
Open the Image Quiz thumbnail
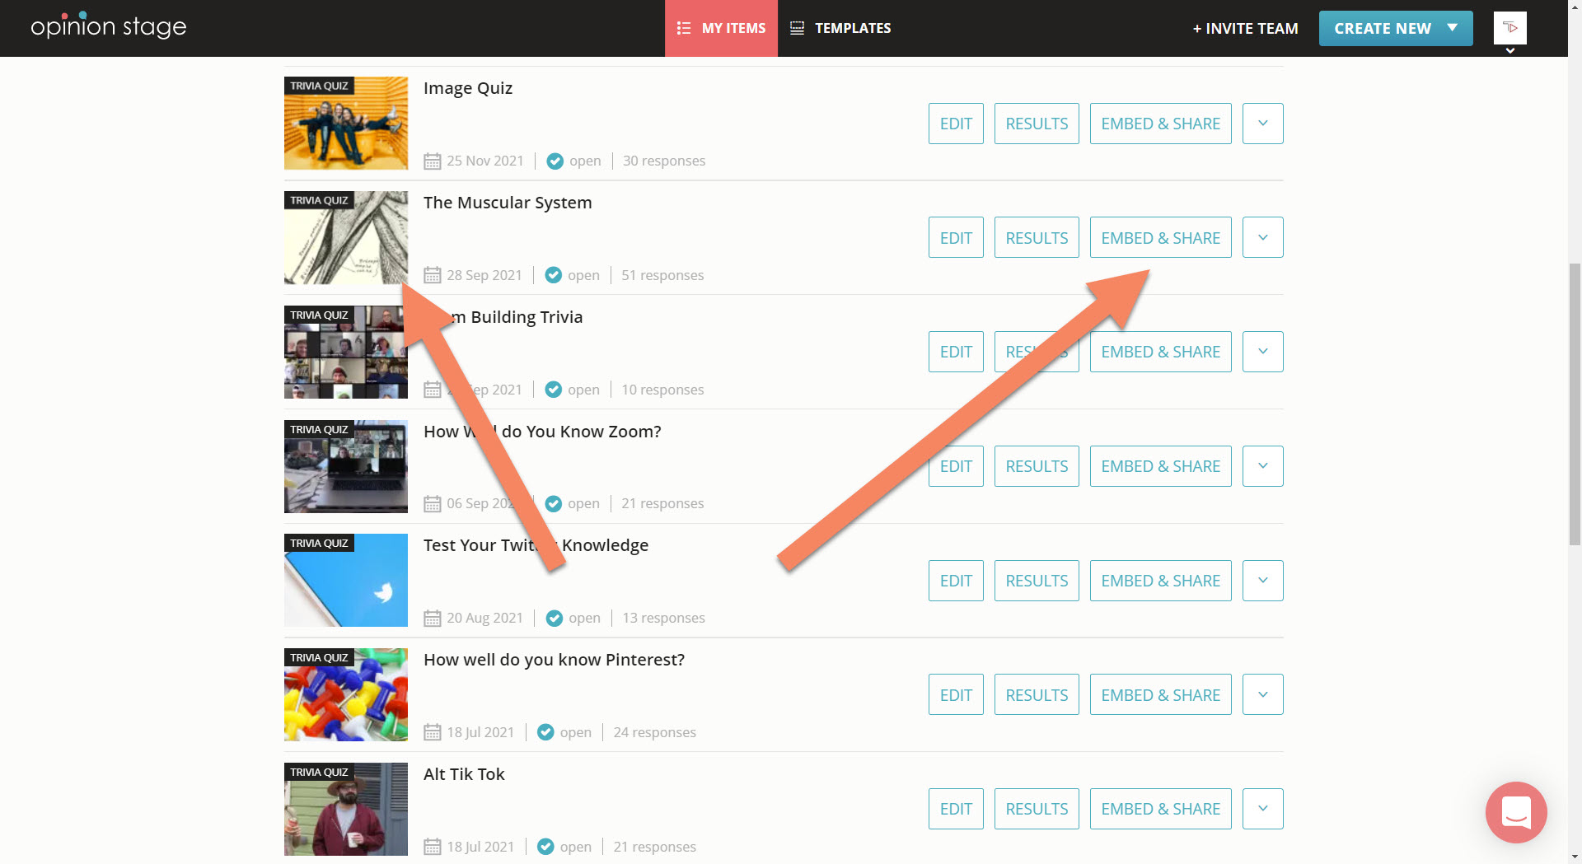[x=346, y=124]
